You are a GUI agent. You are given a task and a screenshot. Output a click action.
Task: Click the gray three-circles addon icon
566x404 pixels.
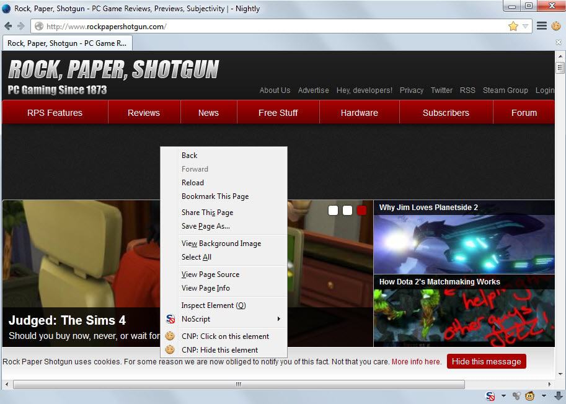pyautogui.click(x=516, y=396)
